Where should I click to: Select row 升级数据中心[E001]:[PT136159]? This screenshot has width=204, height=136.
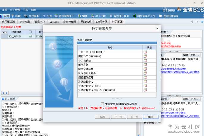pyautogui.click(x=117, y=90)
